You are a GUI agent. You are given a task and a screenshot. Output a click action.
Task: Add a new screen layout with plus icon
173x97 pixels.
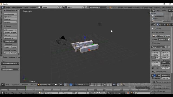pyautogui.click(x=58, y=7)
